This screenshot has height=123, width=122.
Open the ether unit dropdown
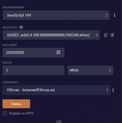(x=90, y=70)
